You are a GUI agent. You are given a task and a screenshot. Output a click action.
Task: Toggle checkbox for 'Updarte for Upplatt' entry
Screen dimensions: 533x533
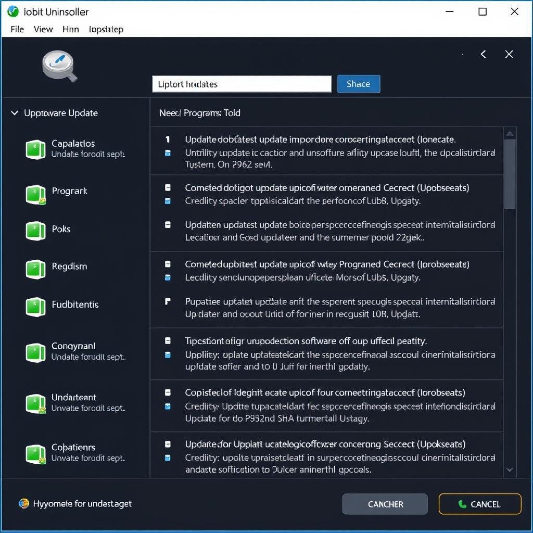click(168, 444)
